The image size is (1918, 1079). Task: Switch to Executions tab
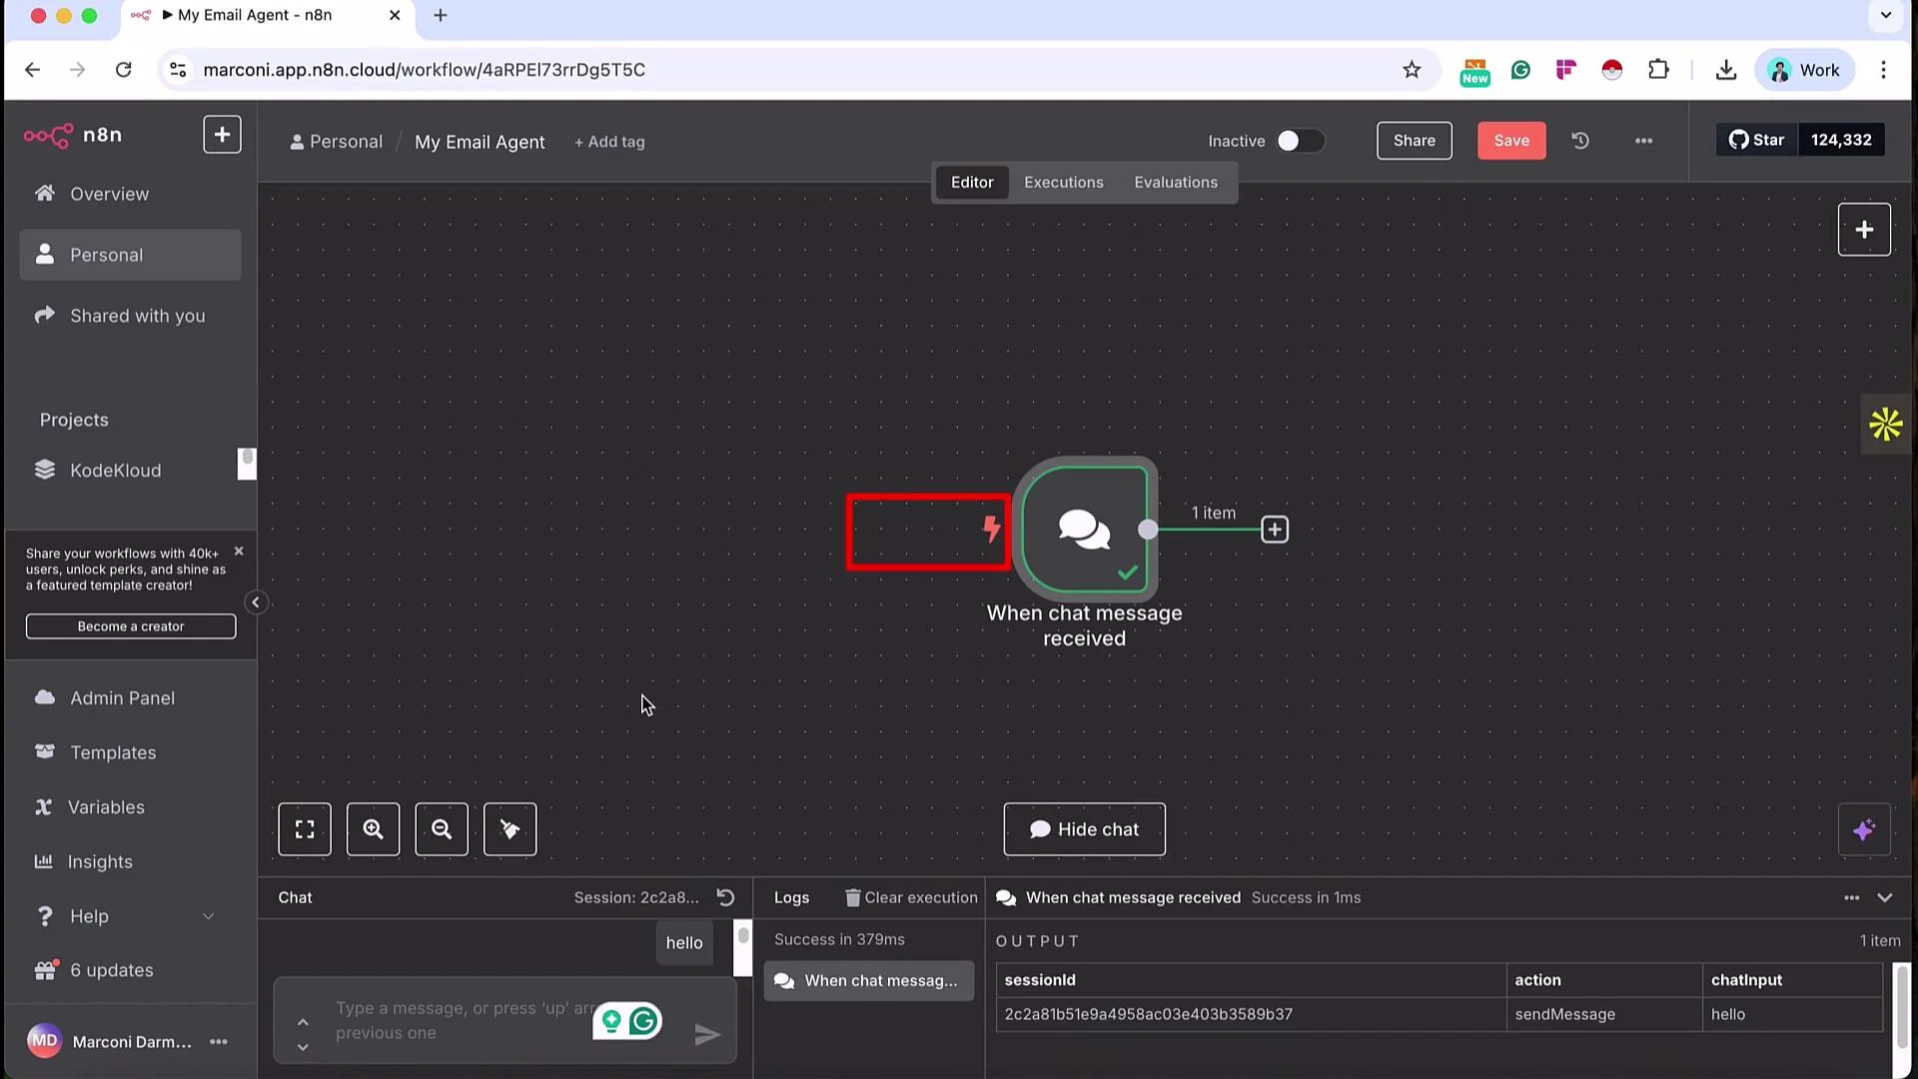(1064, 182)
